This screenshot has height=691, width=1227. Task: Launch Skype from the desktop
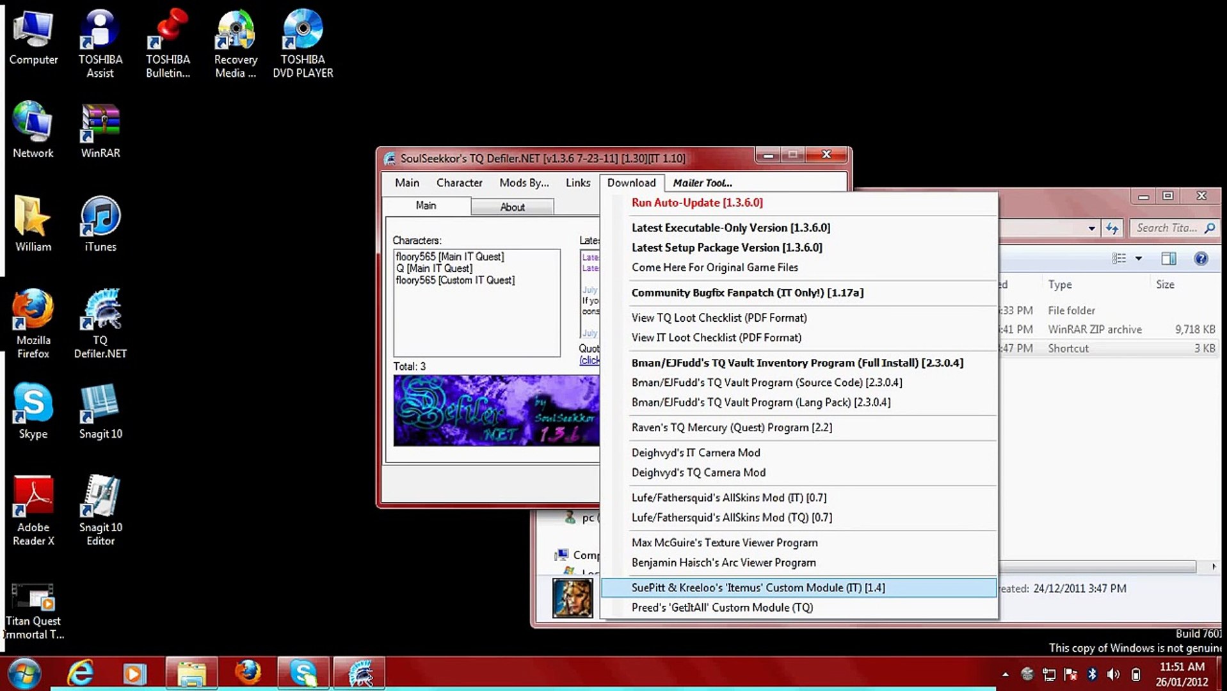point(33,411)
